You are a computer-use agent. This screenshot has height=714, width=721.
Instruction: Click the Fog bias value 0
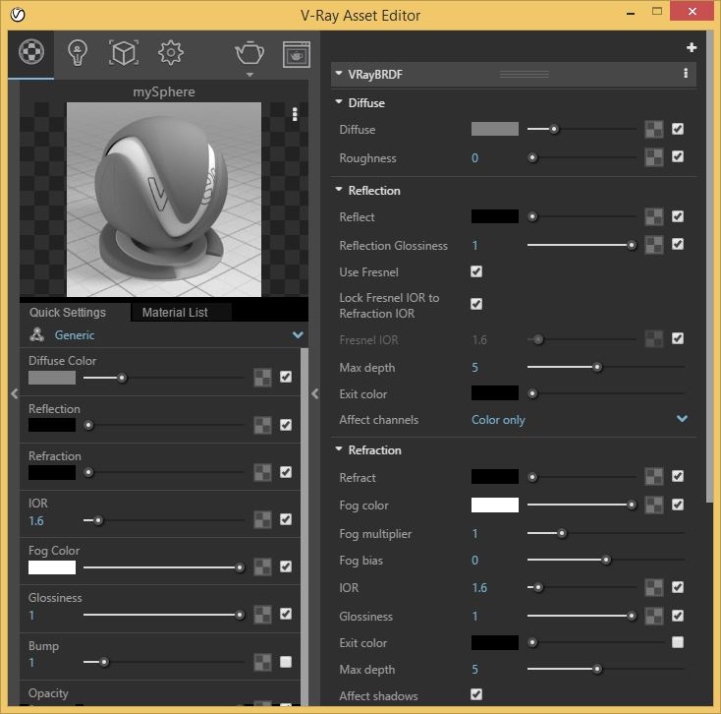474,561
